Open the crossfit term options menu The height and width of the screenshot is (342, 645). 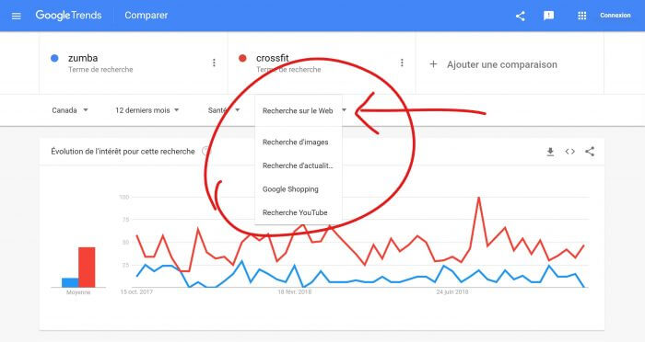pyautogui.click(x=402, y=63)
